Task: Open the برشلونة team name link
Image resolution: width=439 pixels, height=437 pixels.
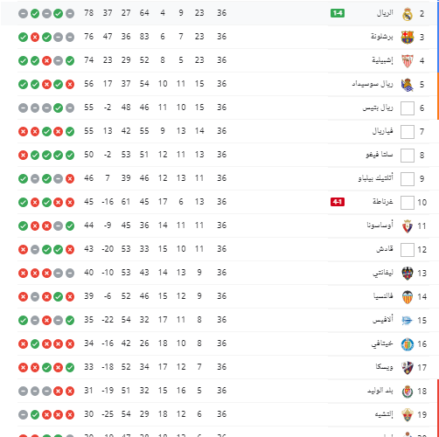Action: pos(382,37)
